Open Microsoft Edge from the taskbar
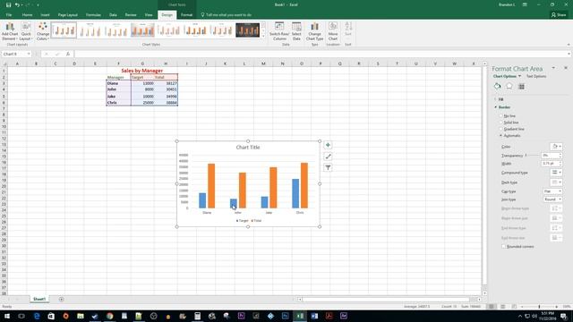The height and width of the screenshot is (322, 573). [x=37, y=316]
